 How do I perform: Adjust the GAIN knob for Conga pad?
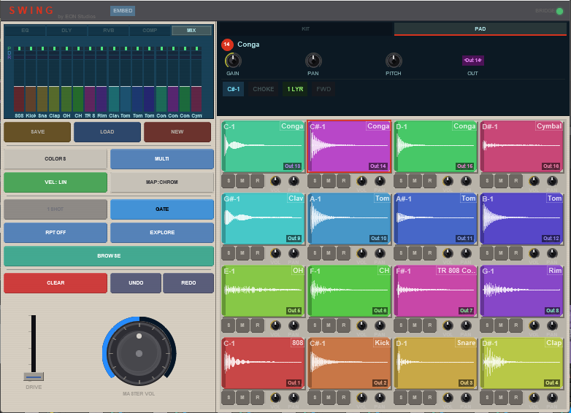[233, 61]
